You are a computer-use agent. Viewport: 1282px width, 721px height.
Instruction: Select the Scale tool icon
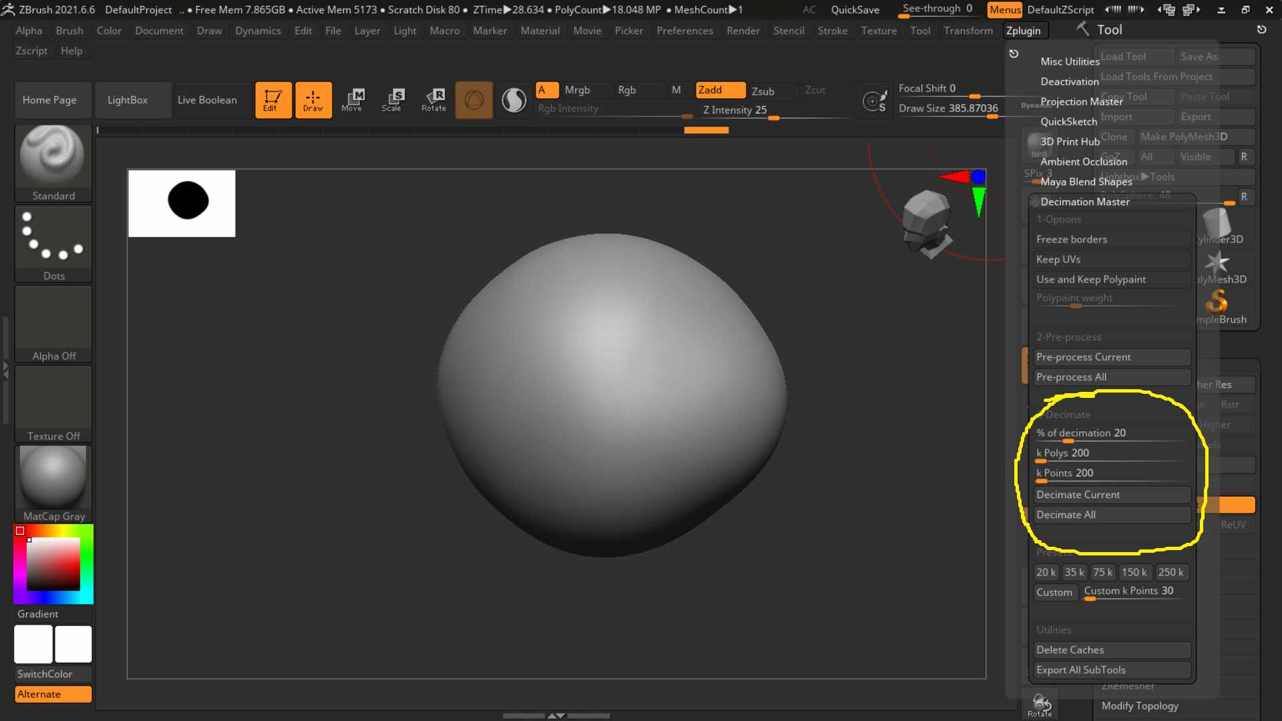coord(392,100)
